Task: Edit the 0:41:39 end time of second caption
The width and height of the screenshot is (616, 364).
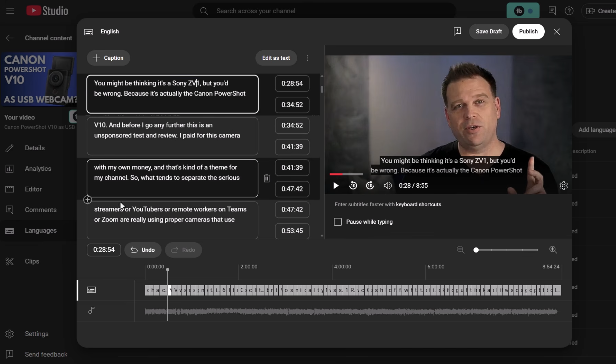Action: [292, 147]
